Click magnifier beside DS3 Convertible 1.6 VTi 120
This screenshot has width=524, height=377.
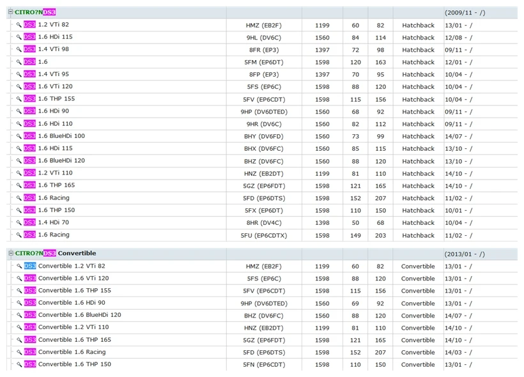[x=19, y=279]
